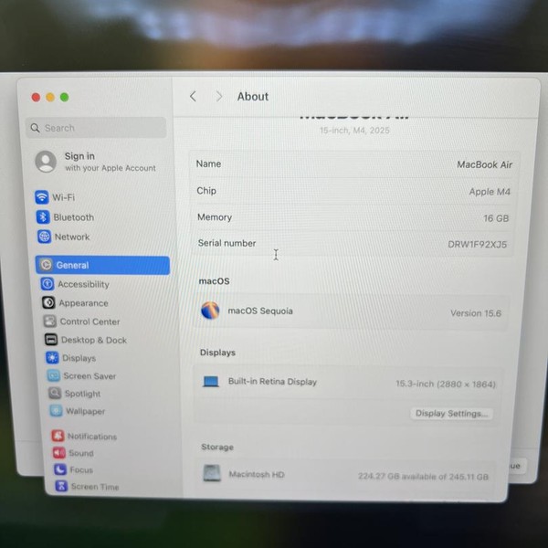Open the Focus moon icon
This screenshot has width=548, height=548.
tap(60, 469)
